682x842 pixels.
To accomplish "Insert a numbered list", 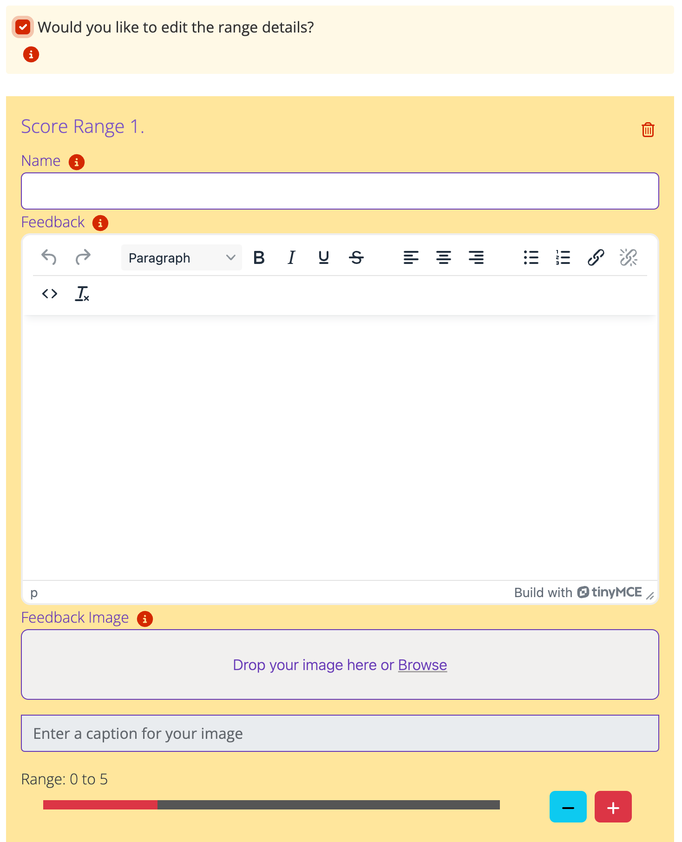I will pyautogui.click(x=563, y=257).
